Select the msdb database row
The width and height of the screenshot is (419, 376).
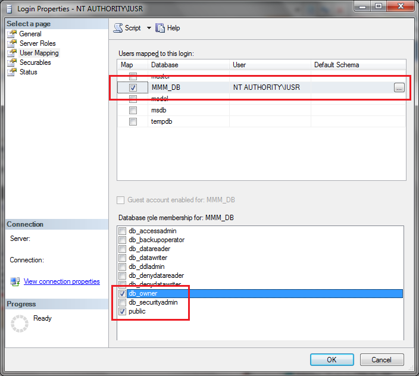262,110
